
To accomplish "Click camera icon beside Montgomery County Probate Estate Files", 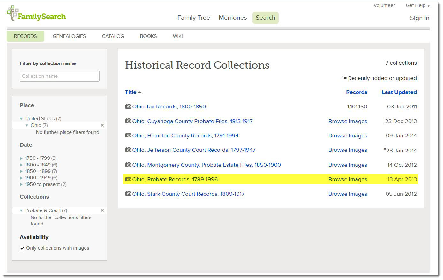I will 128,165.
